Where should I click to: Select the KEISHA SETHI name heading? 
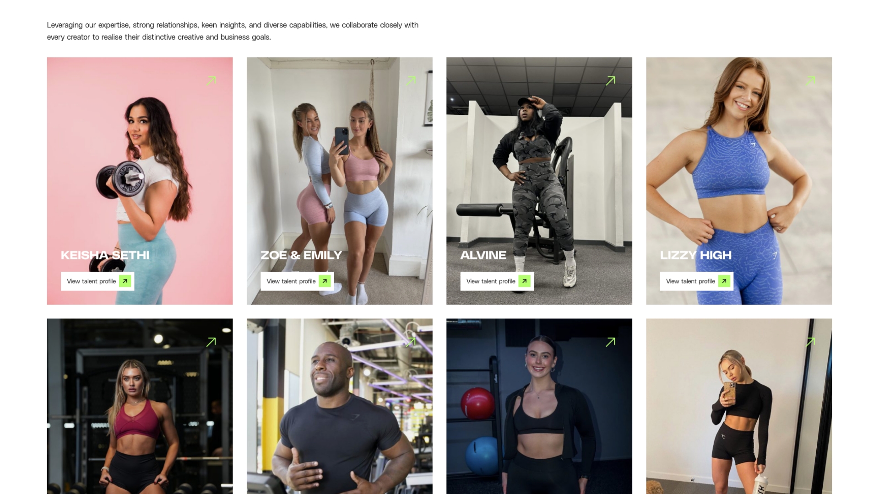[x=105, y=255]
